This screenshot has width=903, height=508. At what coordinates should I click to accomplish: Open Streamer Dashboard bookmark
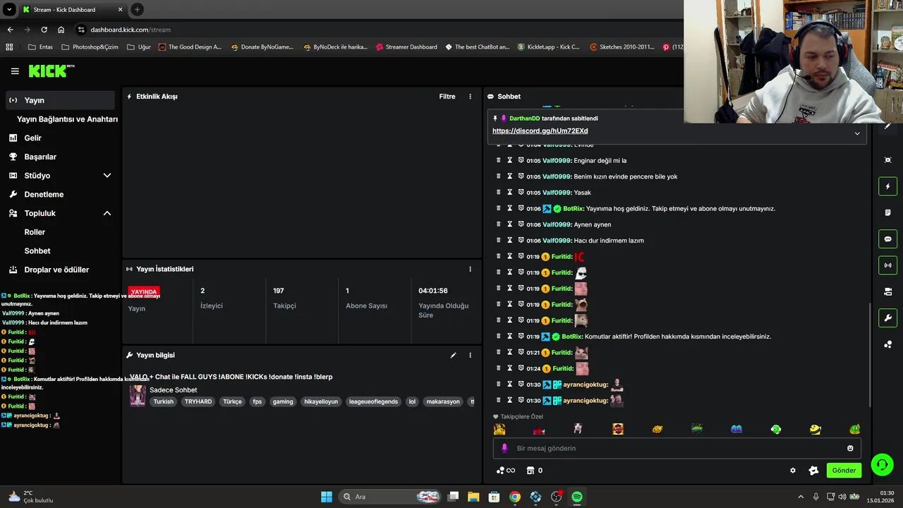406,47
